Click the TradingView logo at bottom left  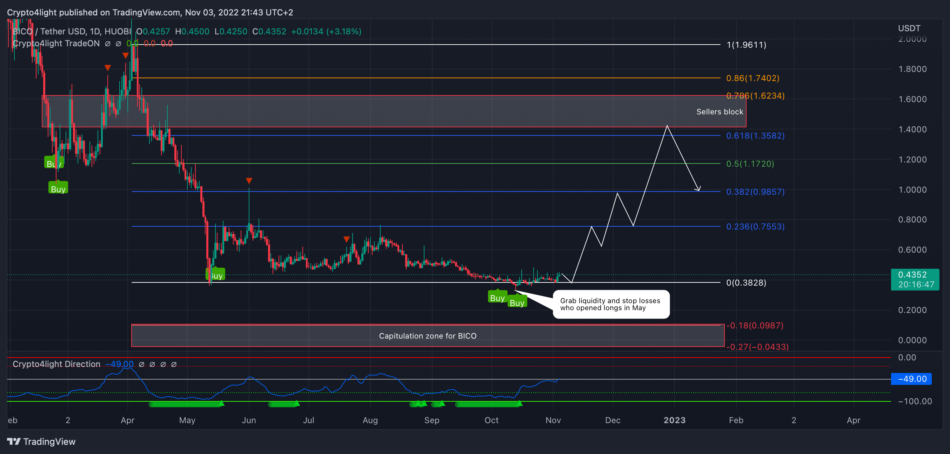coord(41,441)
